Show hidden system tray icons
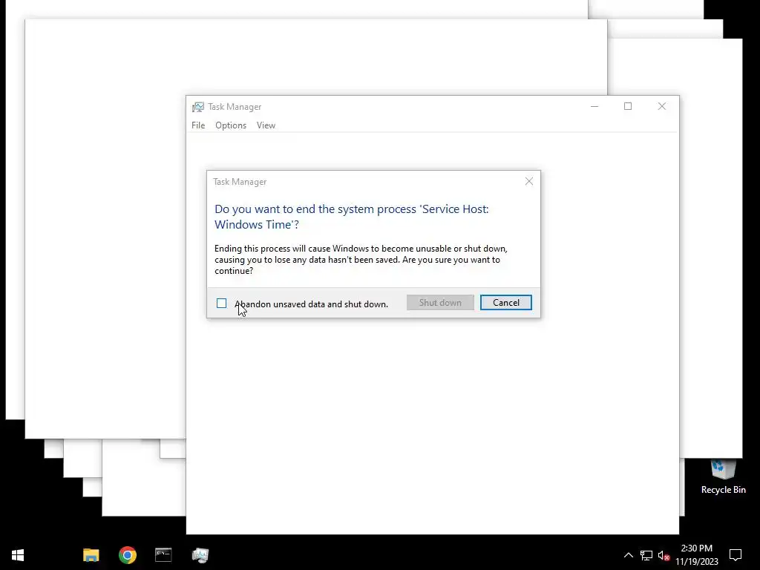760x570 pixels. 628,555
